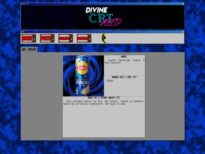The image size is (205, 154).
Task: Click the yellow rotating TV icon
Action: [104, 38]
